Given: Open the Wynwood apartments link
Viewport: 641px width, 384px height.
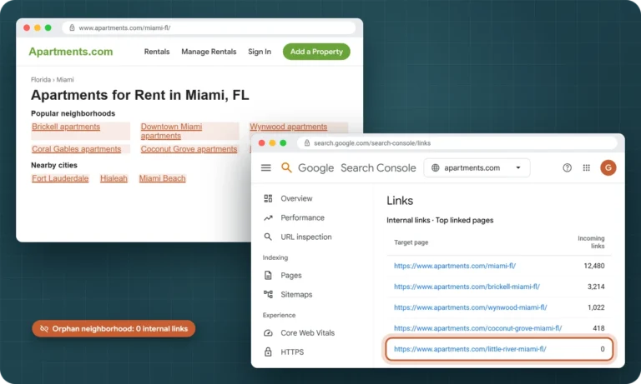Looking at the screenshot, I should click(289, 127).
